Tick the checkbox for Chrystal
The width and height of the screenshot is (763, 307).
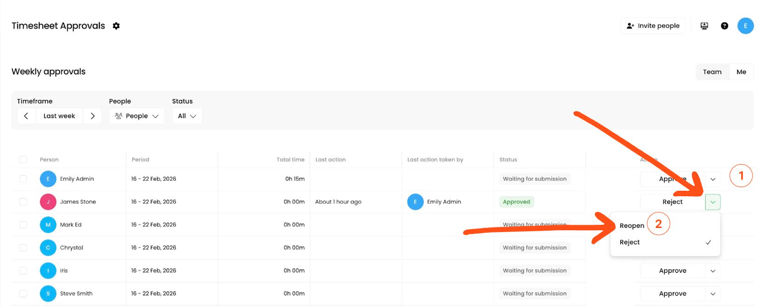click(x=23, y=248)
